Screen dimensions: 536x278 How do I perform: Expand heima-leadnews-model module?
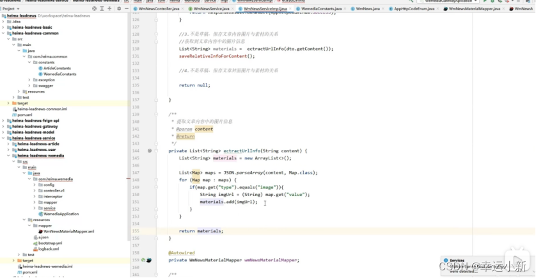point(3,132)
